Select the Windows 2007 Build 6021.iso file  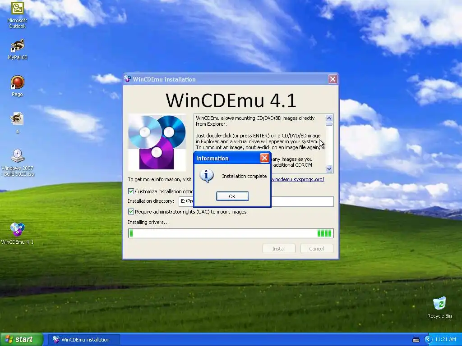(18, 163)
